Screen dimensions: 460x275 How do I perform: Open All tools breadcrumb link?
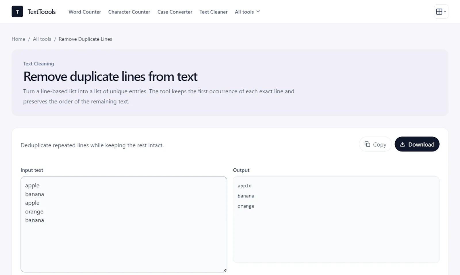coord(42,39)
